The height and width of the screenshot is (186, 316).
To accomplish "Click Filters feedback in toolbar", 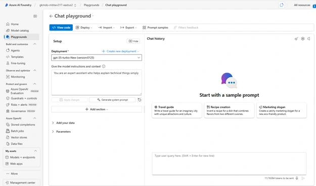I will (x=186, y=28).
